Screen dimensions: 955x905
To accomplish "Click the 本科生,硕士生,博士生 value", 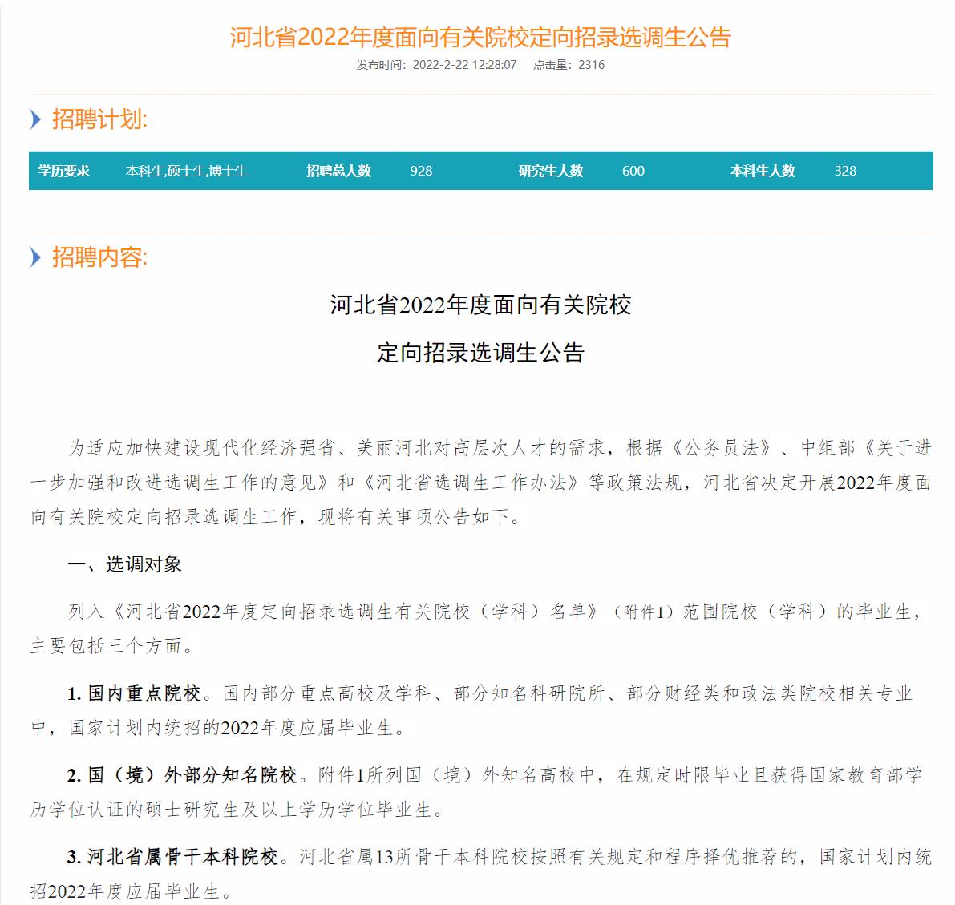I will coord(186,171).
